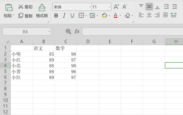
Task: Apply cell borders icon
Action: pos(81,15)
